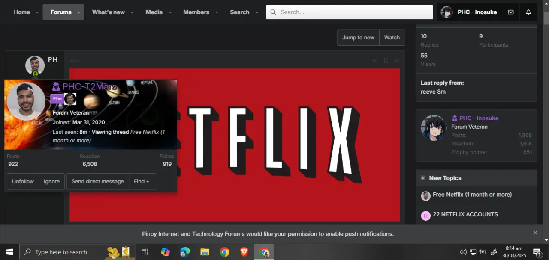The width and height of the screenshot is (549, 260).
Task: Click Send direct message button
Action: click(98, 181)
